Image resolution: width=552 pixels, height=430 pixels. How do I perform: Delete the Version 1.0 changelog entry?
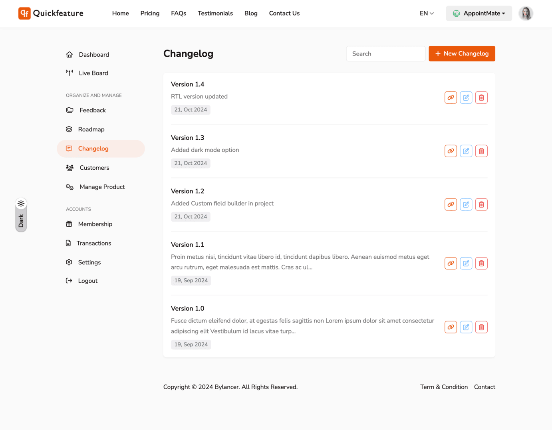point(481,327)
